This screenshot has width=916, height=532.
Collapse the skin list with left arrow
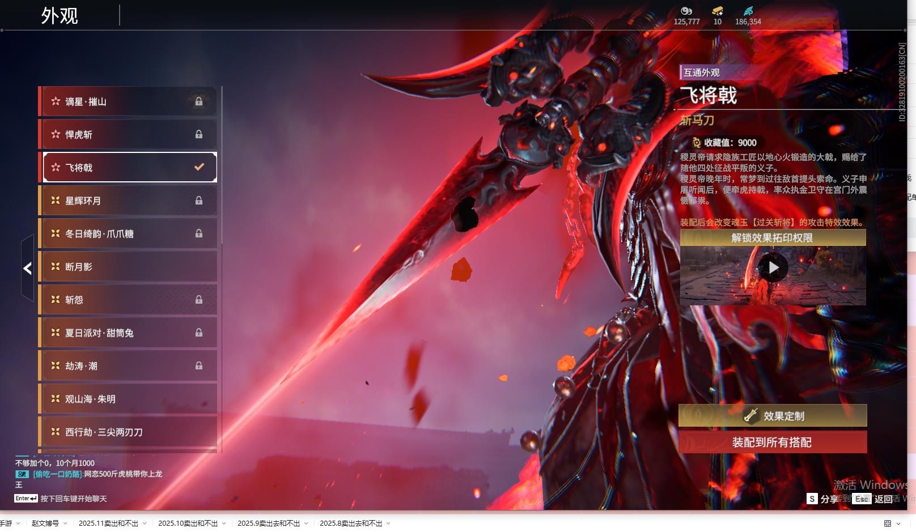28,268
